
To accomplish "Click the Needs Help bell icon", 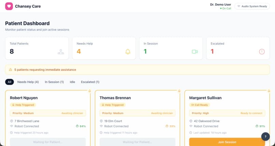I will click(x=128, y=52).
